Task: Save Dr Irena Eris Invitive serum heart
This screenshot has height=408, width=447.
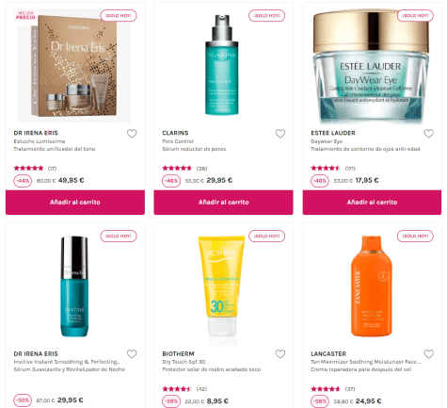Action: click(x=132, y=354)
